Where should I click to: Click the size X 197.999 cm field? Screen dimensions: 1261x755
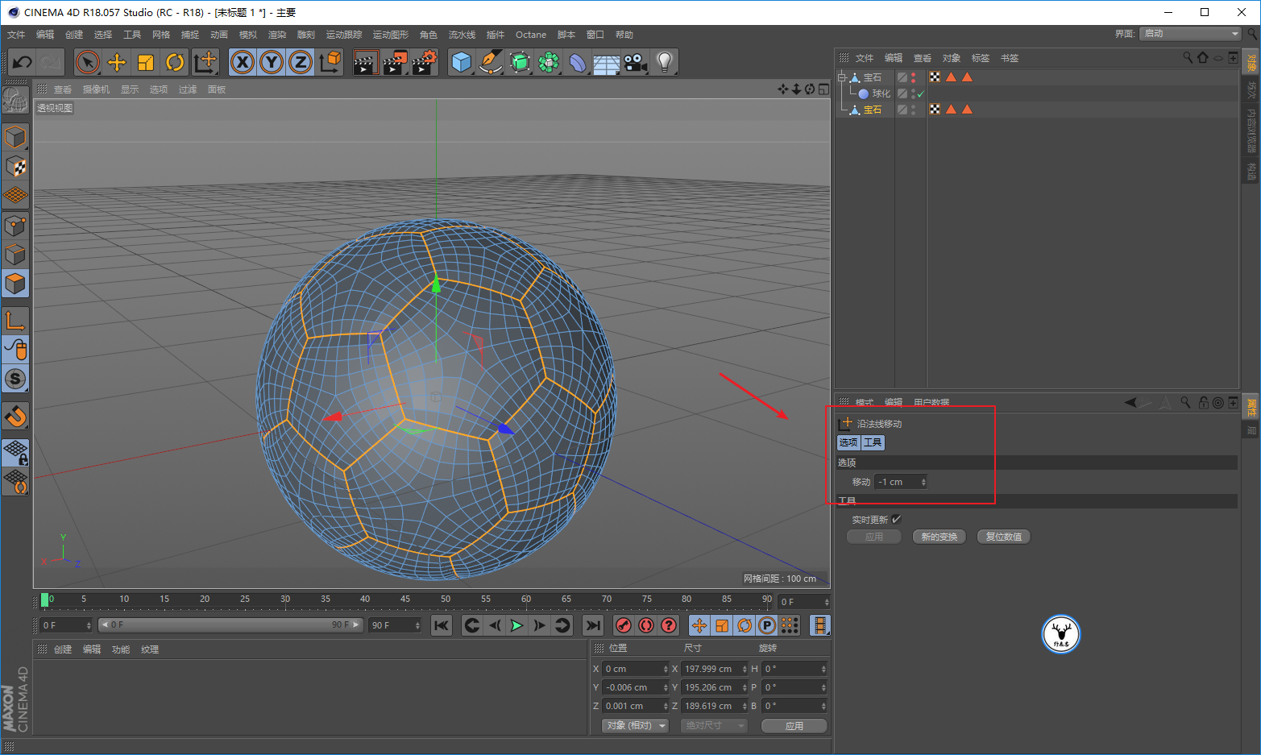tap(715, 669)
